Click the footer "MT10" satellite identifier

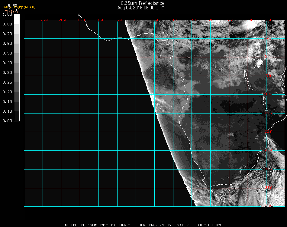70,225
